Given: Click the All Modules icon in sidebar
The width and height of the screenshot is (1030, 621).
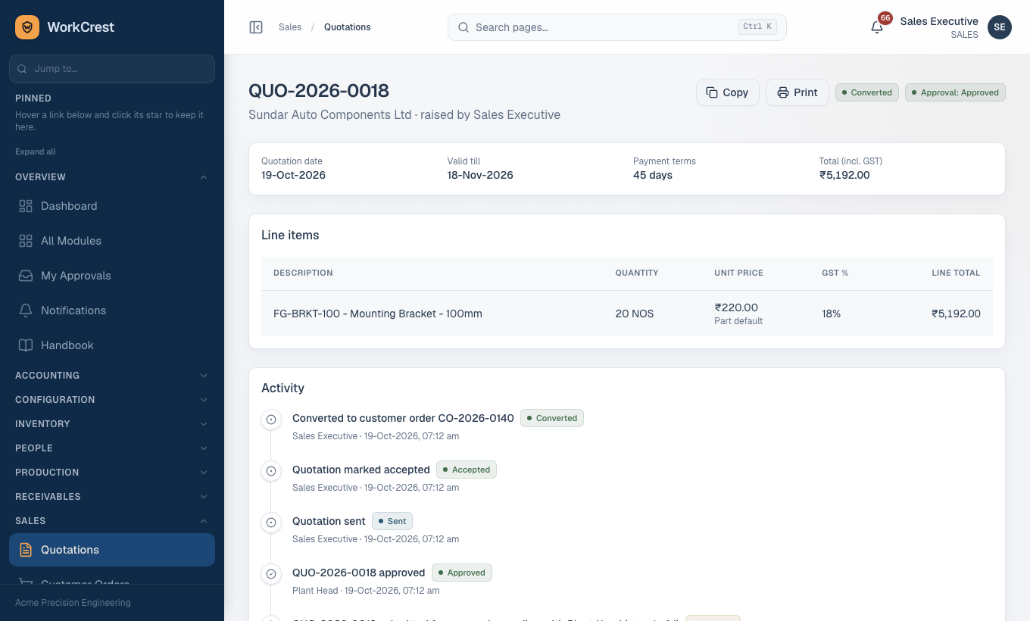Looking at the screenshot, I should pos(26,241).
